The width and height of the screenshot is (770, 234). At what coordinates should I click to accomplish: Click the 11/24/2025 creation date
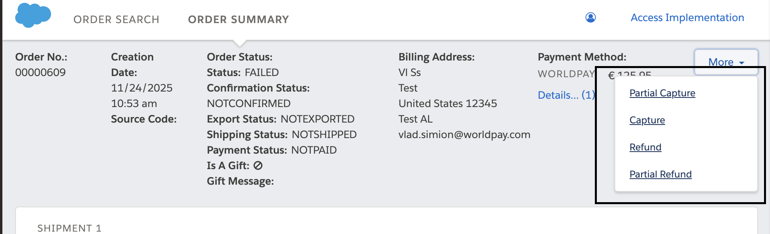pos(142,88)
